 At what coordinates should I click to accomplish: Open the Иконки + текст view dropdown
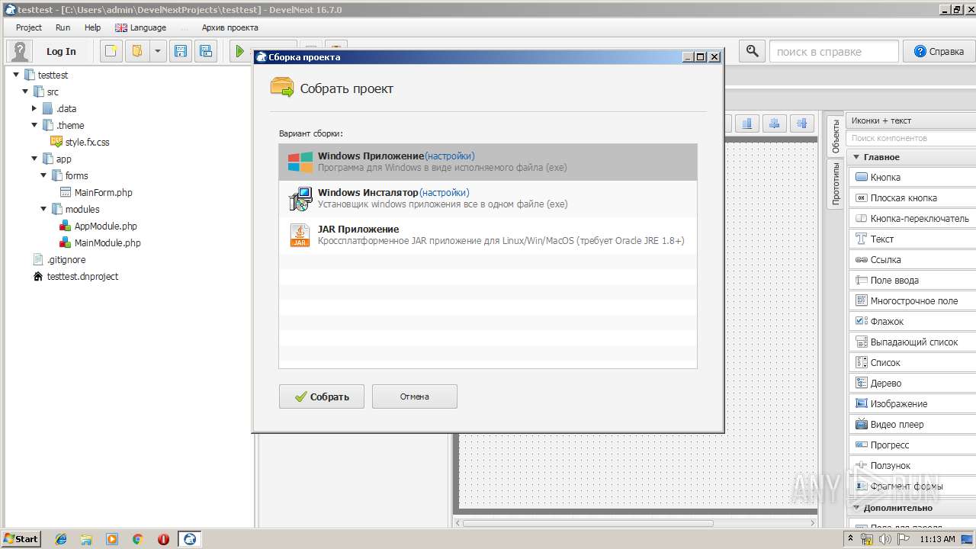pyautogui.click(x=911, y=120)
